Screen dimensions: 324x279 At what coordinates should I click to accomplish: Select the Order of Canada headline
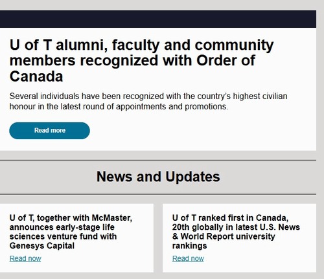[x=142, y=61]
